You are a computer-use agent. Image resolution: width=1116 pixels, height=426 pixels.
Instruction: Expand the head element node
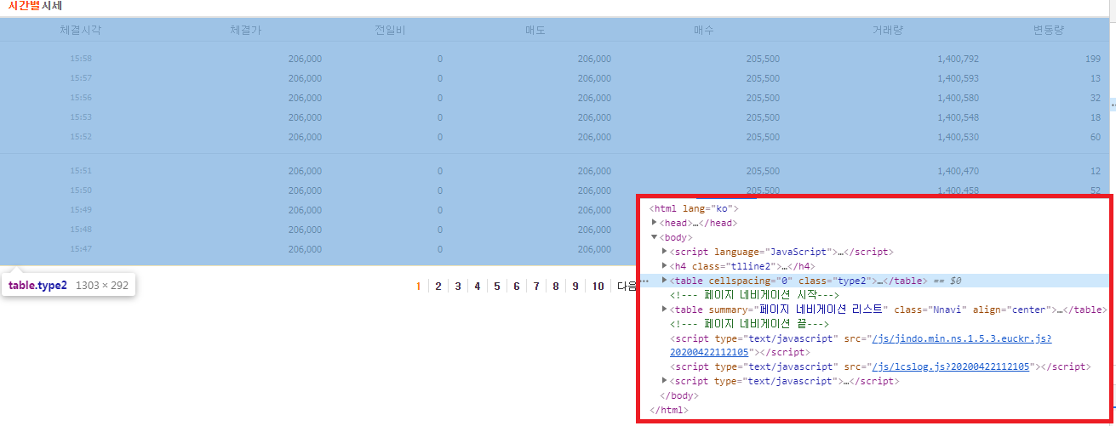click(654, 223)
